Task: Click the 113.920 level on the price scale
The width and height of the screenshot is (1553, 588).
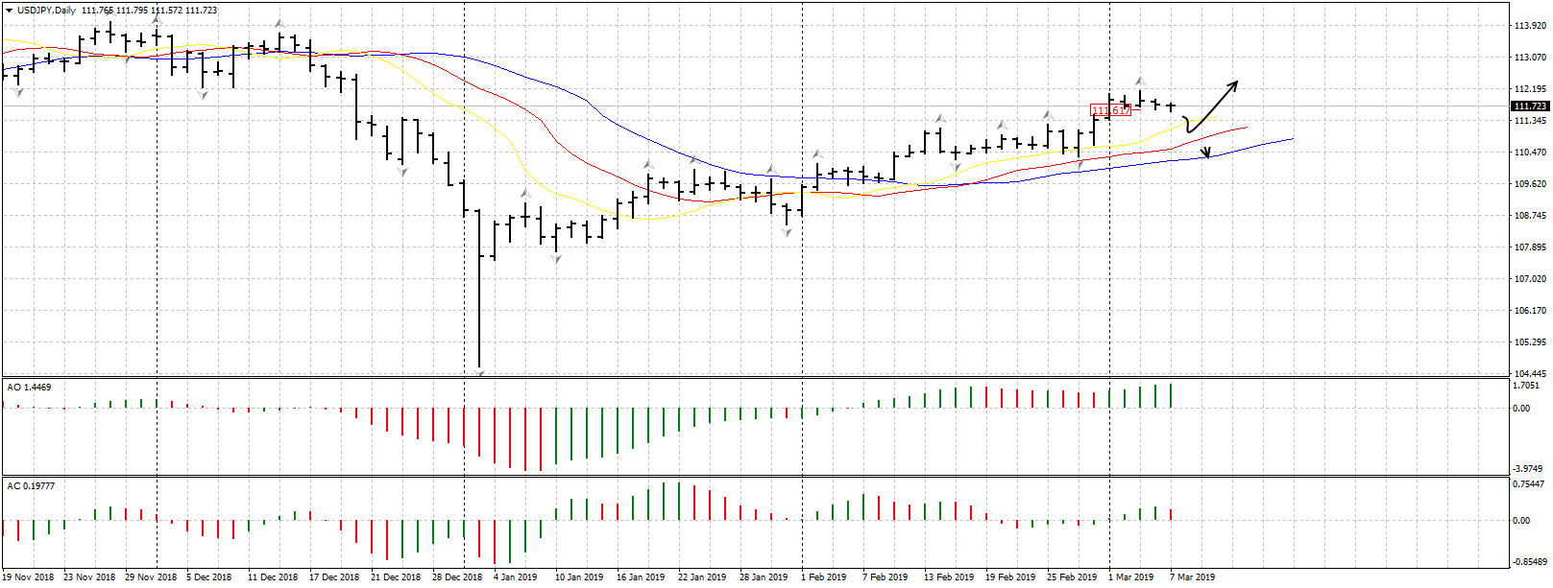Action: (x=1529, y=26)
